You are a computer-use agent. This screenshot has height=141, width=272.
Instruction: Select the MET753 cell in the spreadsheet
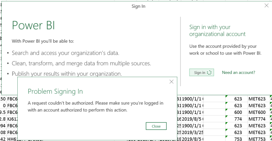tap(259, 139)
